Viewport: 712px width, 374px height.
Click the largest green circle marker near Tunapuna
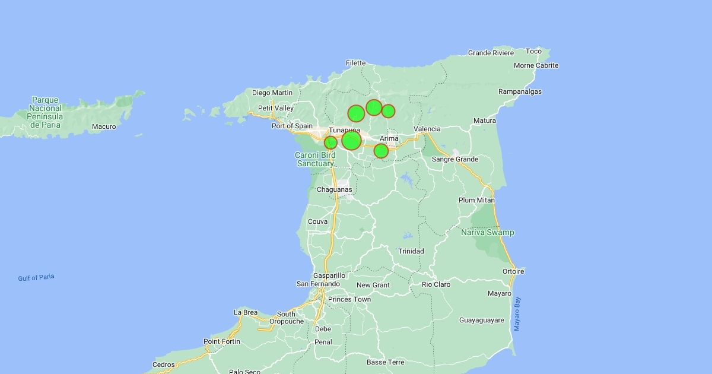point(351,141)
